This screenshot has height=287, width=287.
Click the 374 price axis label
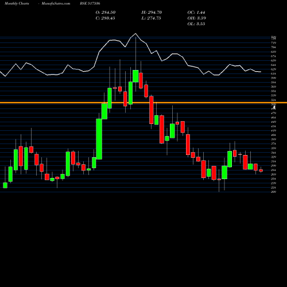click(273, 144)
